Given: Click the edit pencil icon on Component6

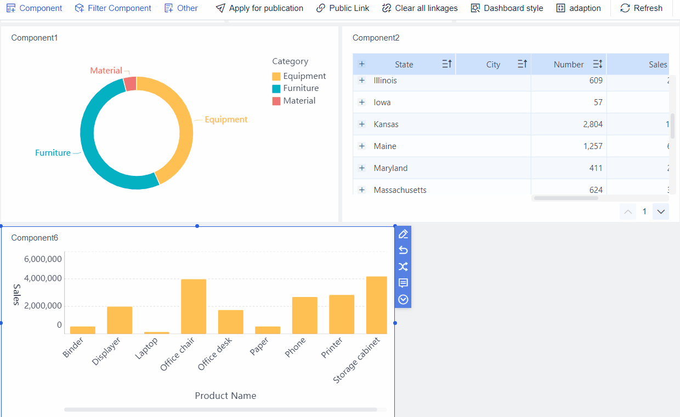Looking at the screenshot, I should coord(403,234).
